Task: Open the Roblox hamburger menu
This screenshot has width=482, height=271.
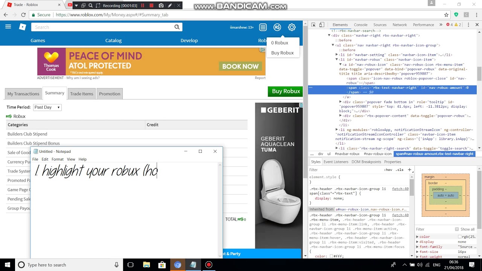Action: 8,27
